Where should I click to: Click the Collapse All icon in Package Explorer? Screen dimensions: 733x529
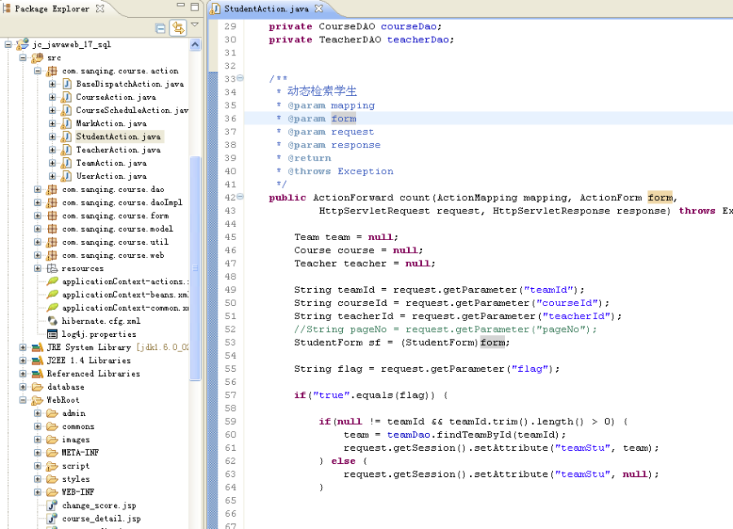160,27
